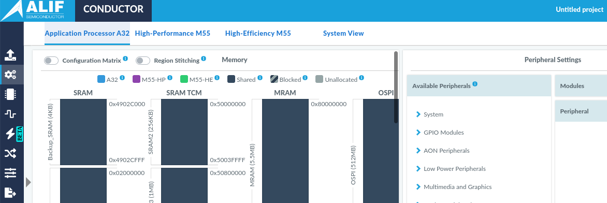Click info icon next to Configuration Matrix
The height and width of the screenshot is (203, 607).
tap(125, 59)
